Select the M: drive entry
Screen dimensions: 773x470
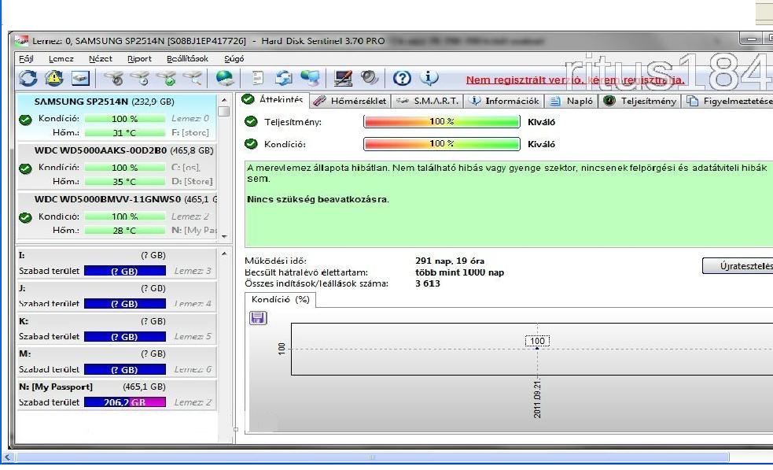coord(117,361)
